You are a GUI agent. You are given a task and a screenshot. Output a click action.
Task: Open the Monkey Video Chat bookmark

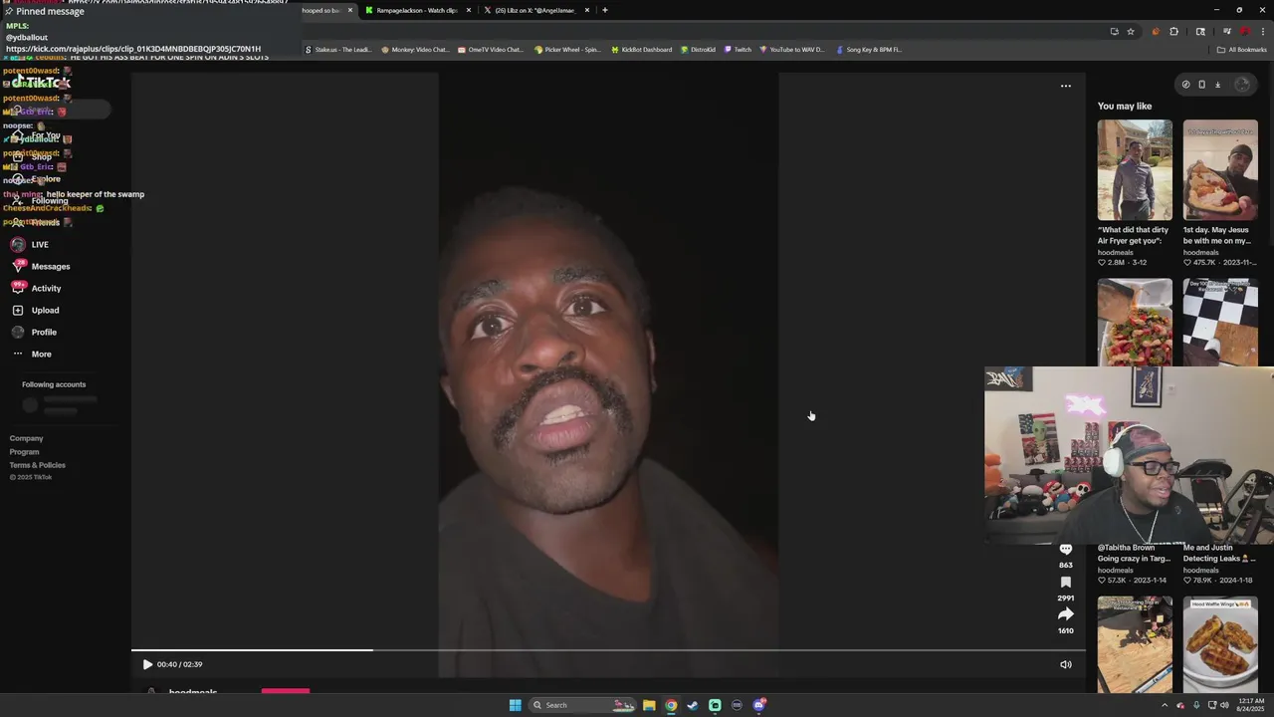[x=414, y=50]
